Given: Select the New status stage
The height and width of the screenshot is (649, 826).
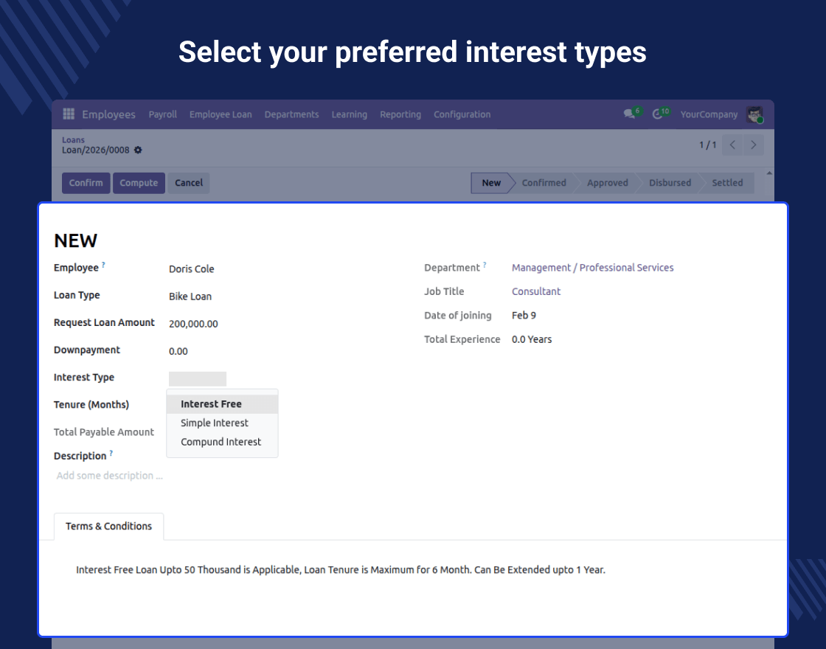Looking at the screenshot, I should click(x=491, y=183).
